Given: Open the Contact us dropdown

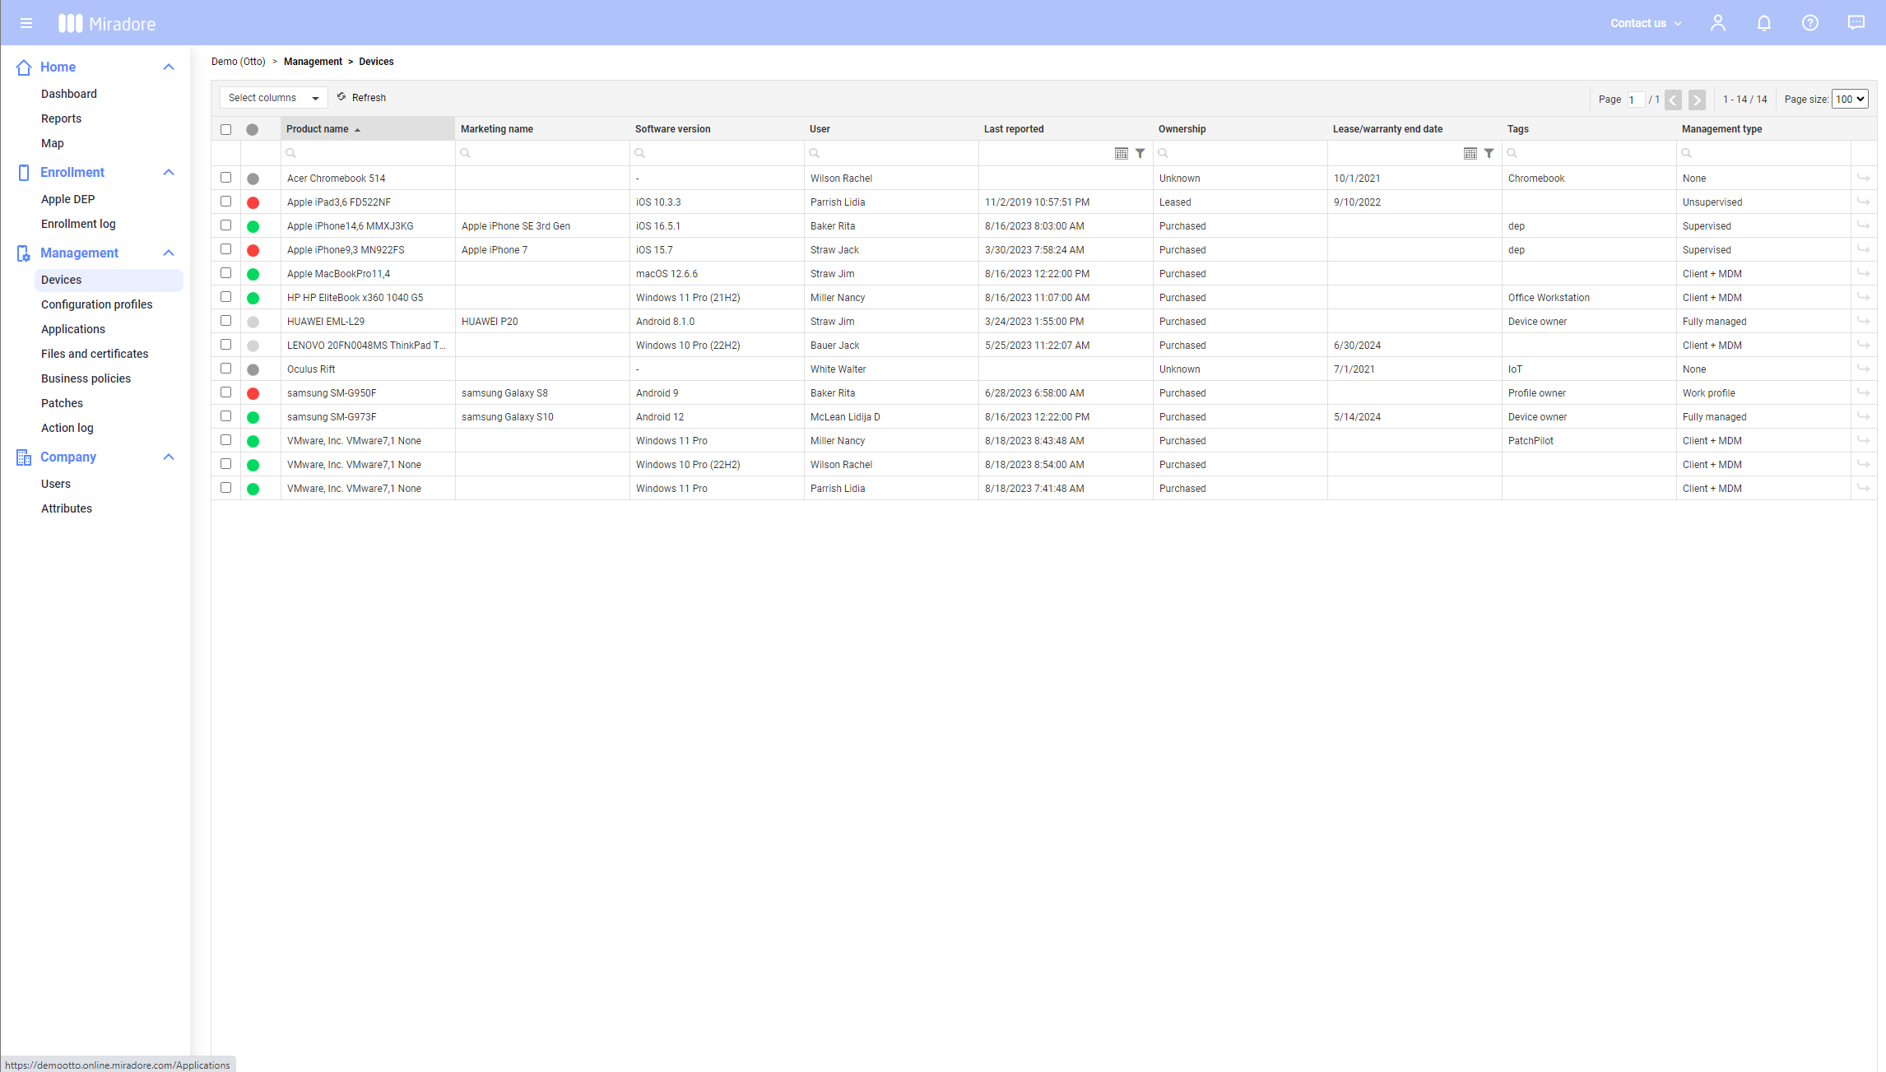Looking at the screenshot, I should point(1646,23).
